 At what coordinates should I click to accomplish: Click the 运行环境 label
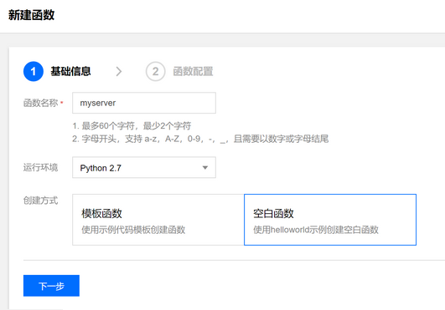point(40,167)
